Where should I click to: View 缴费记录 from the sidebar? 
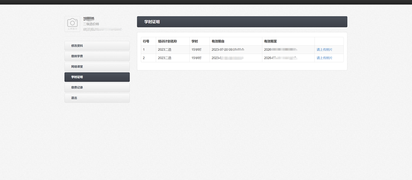point(97,88)
